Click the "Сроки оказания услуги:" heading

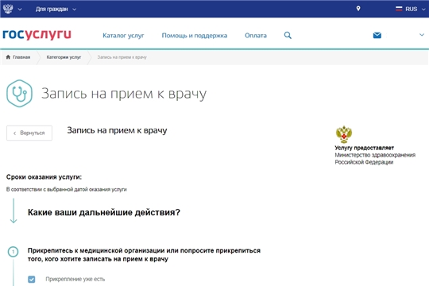44,177
